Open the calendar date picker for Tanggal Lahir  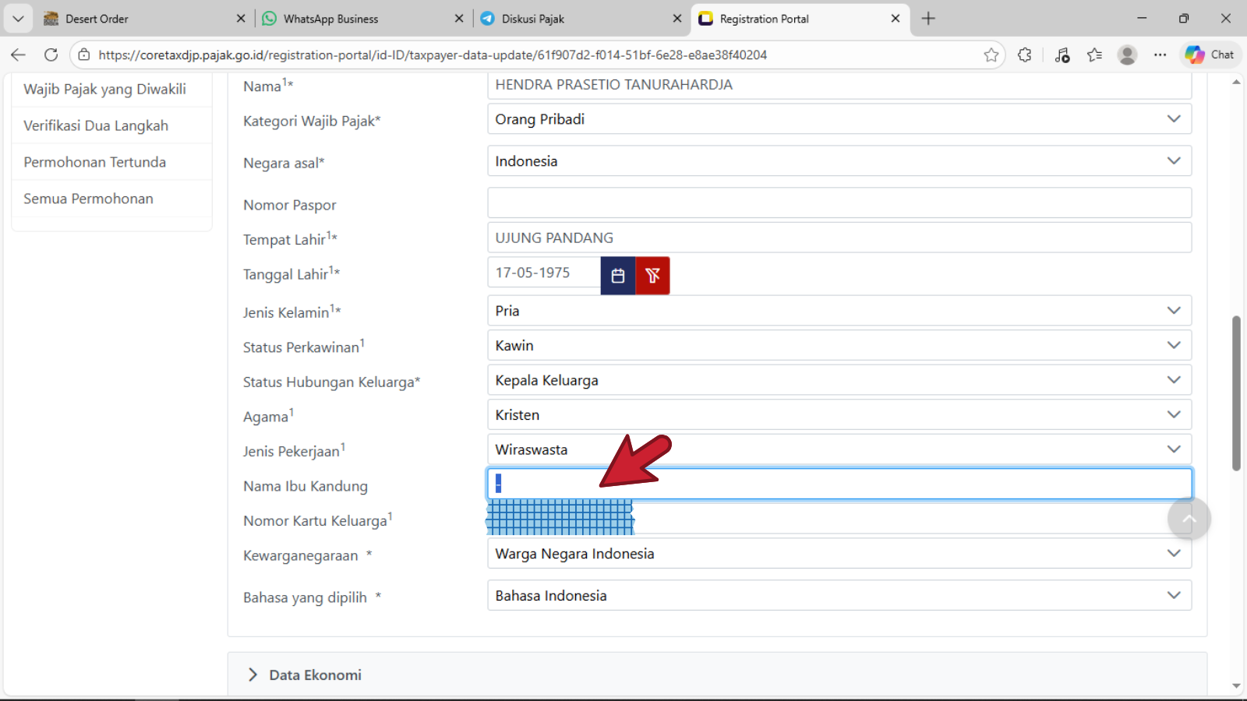(x=618, y=276)
